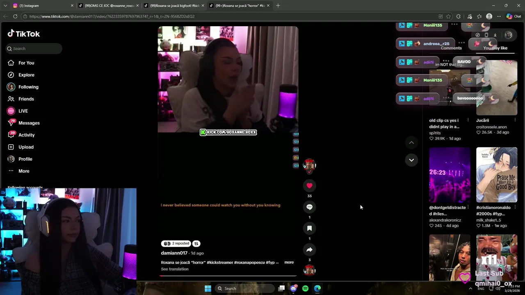Click the repost icon button
525x295 pixels.
(x=196, y=243)
